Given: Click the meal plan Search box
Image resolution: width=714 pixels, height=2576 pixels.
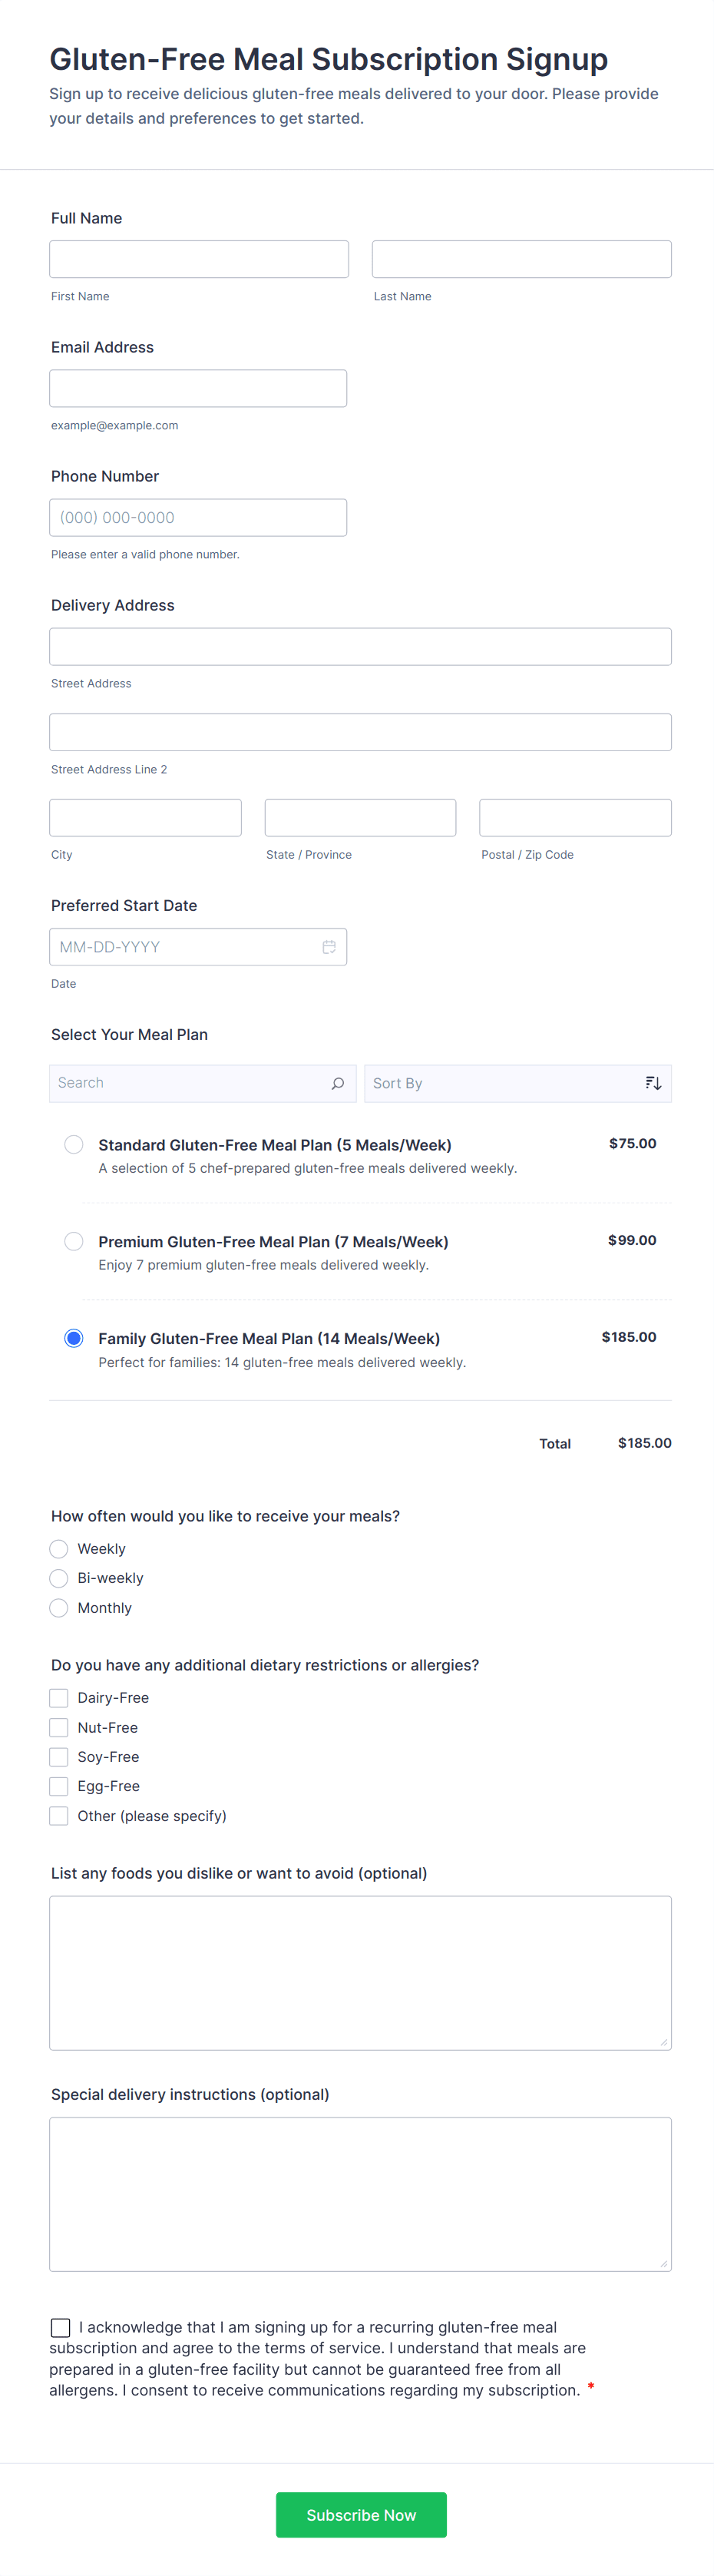Looking at the screenshot, I should pos(190,1083).
